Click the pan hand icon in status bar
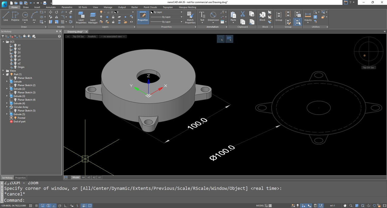 (345, 206)
